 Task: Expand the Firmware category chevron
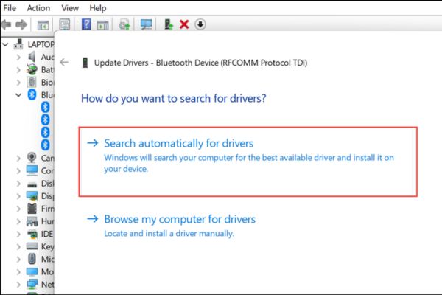coord(18,209)
